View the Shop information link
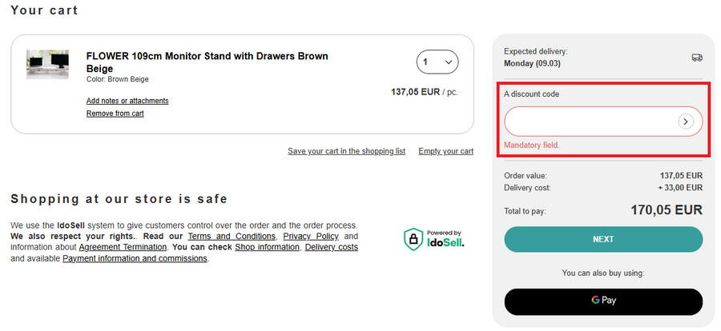721x331 pixels. pos(268,248)
